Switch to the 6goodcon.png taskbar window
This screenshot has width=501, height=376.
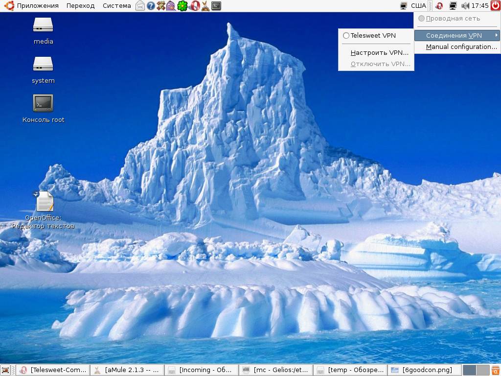click(424, 370)
